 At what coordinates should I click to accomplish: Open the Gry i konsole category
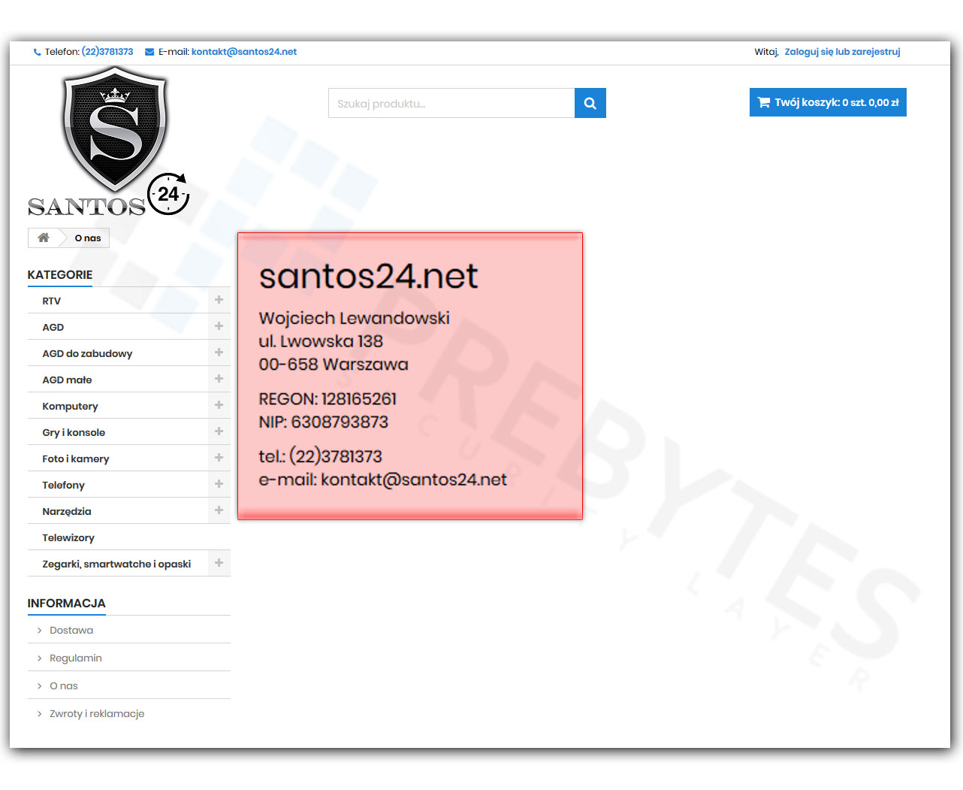74,432
